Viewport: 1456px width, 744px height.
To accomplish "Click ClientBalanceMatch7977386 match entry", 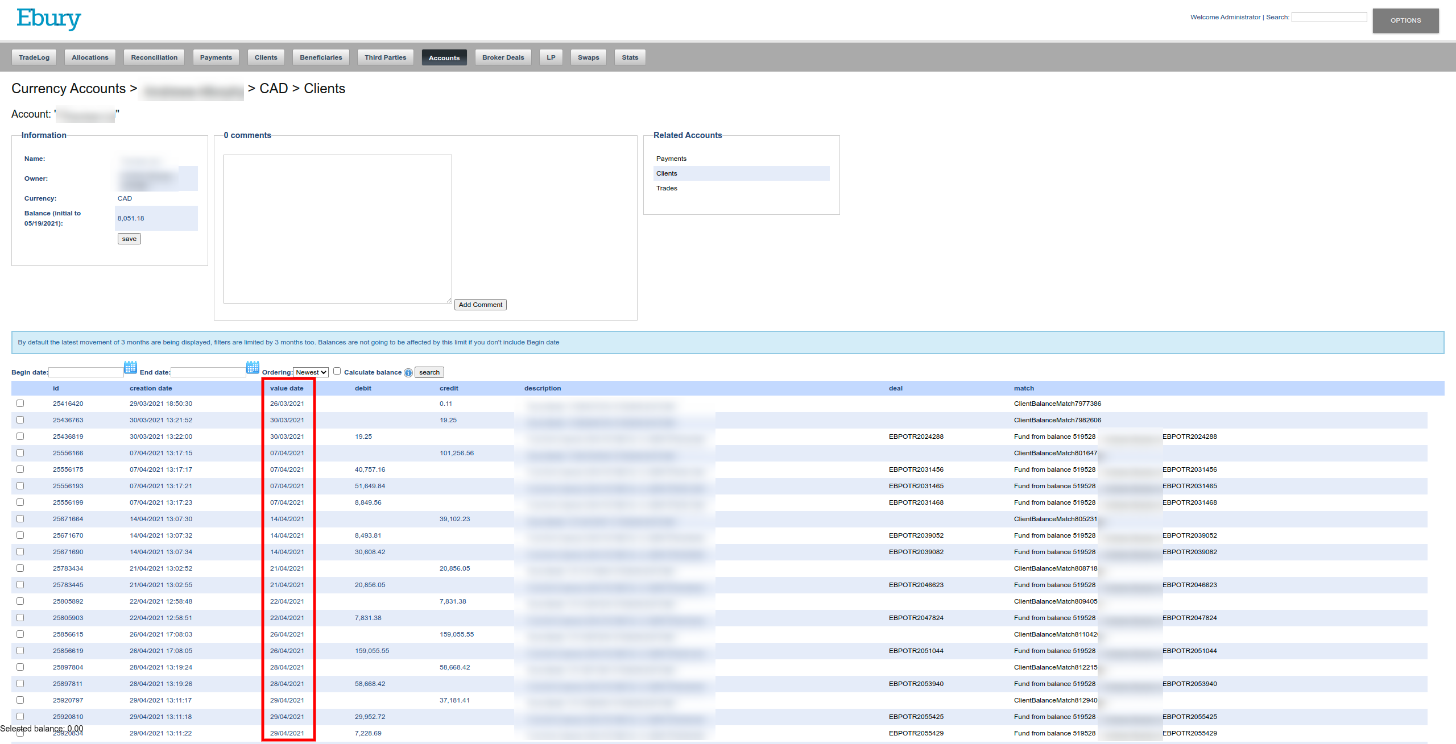I will point(1057,404).
